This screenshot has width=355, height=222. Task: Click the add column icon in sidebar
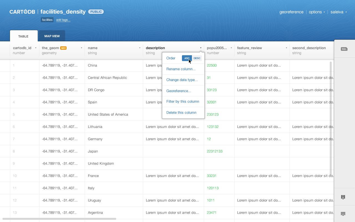[343, 197]
